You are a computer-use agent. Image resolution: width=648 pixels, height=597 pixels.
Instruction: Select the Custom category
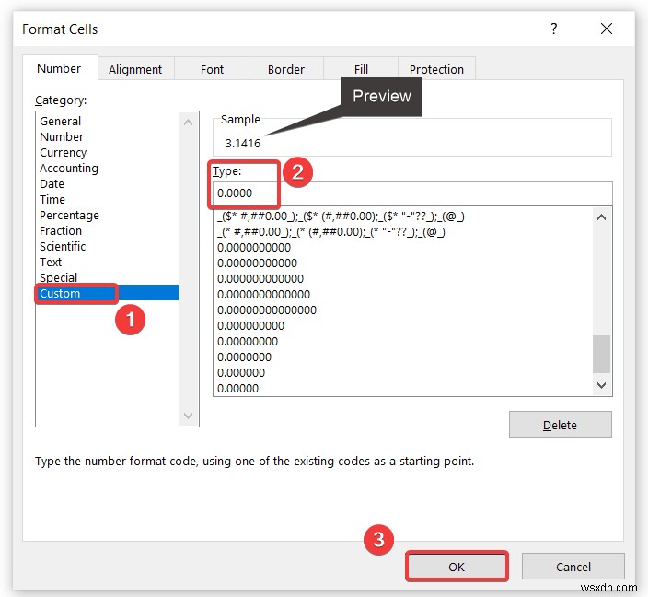[108, 293]
